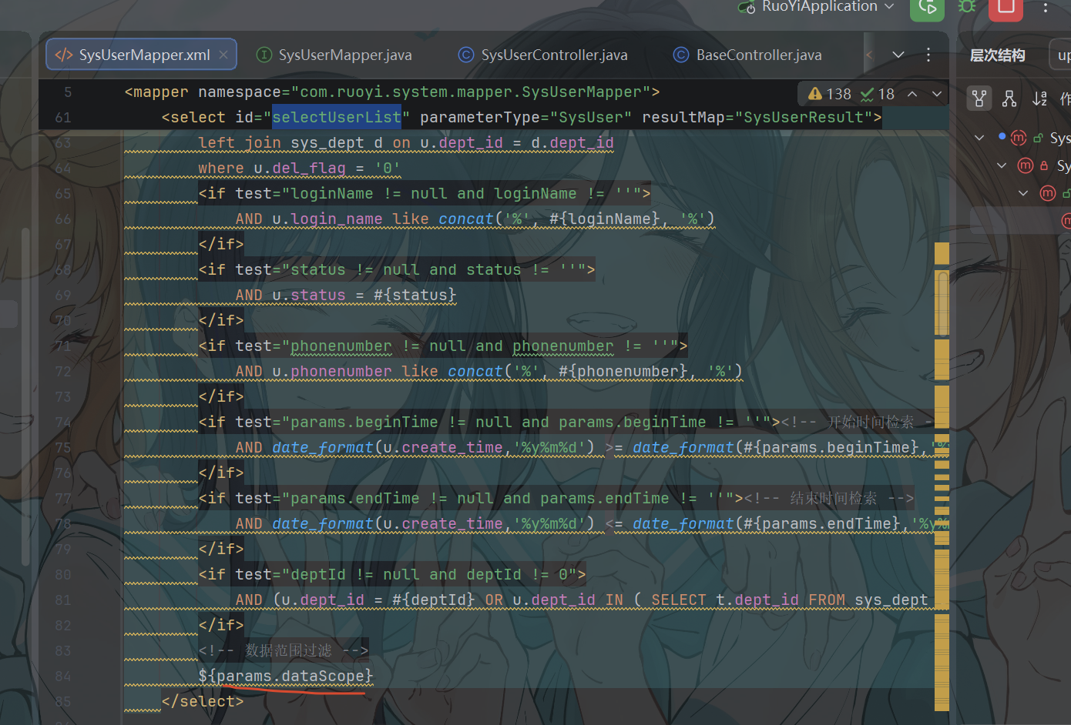Click the 数据范围过滤 comment

pos(284,650)
